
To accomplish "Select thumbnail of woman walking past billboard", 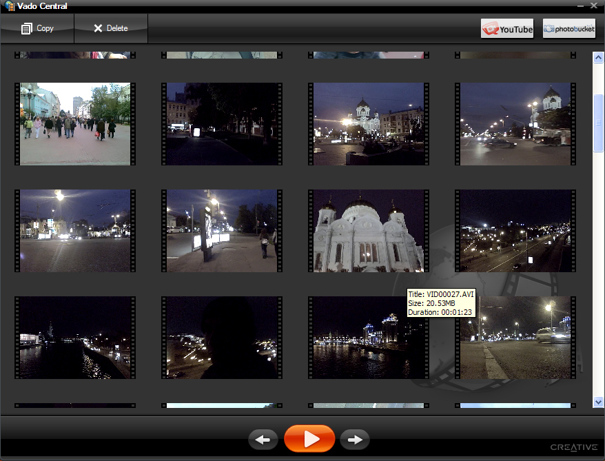I will (x=222, y=231).
